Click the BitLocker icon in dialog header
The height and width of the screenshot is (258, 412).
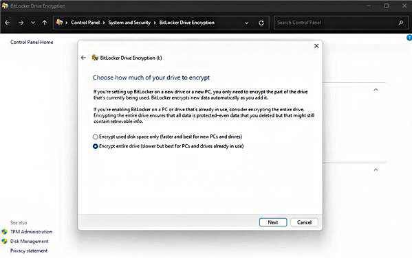click(x=95, y=58)
